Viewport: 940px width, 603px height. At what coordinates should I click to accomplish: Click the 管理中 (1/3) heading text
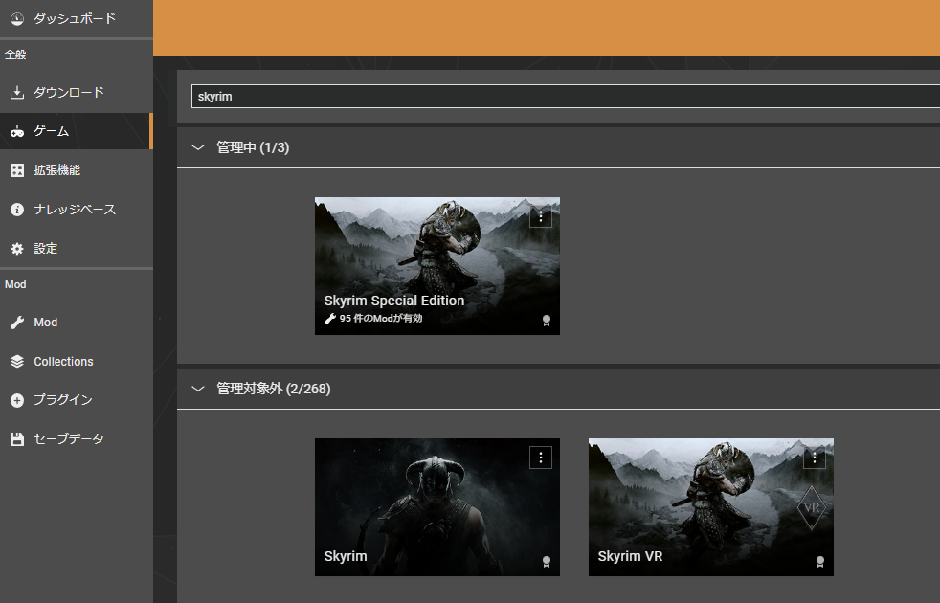click(253, 147)
